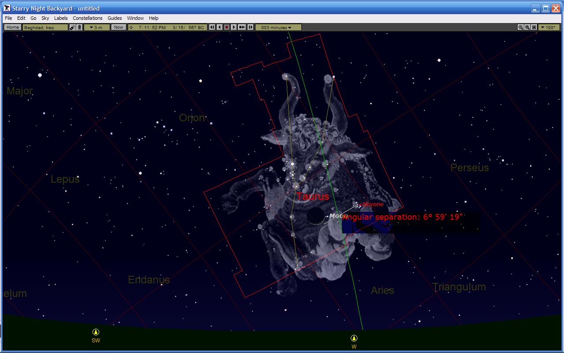Run time forward
The width and height of the screenshot is (564, 353).
(x=234, y=27)
